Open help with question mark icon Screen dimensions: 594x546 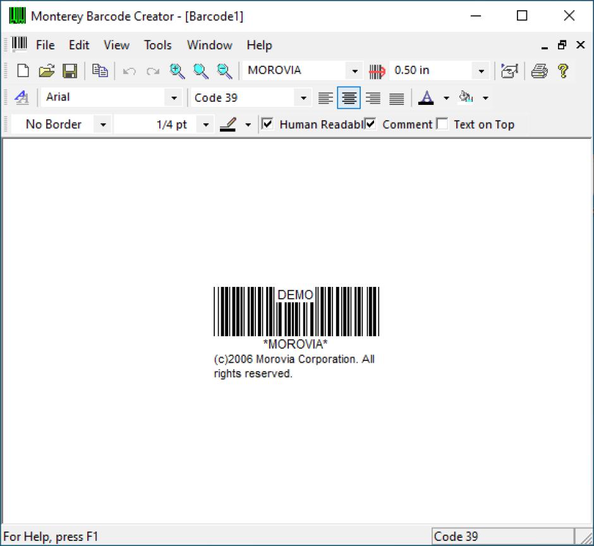(563, 71)
